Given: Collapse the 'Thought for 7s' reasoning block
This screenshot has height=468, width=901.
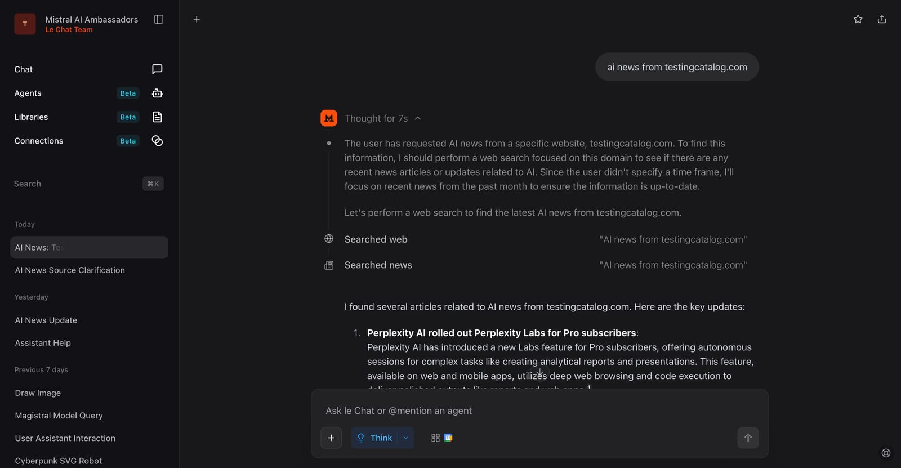Looking at the screenshot, I should click(x=418, y=118).
